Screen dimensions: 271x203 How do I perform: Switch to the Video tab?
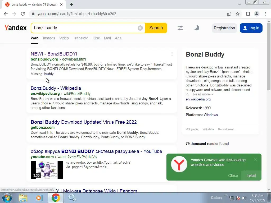(x=64, y=38)
